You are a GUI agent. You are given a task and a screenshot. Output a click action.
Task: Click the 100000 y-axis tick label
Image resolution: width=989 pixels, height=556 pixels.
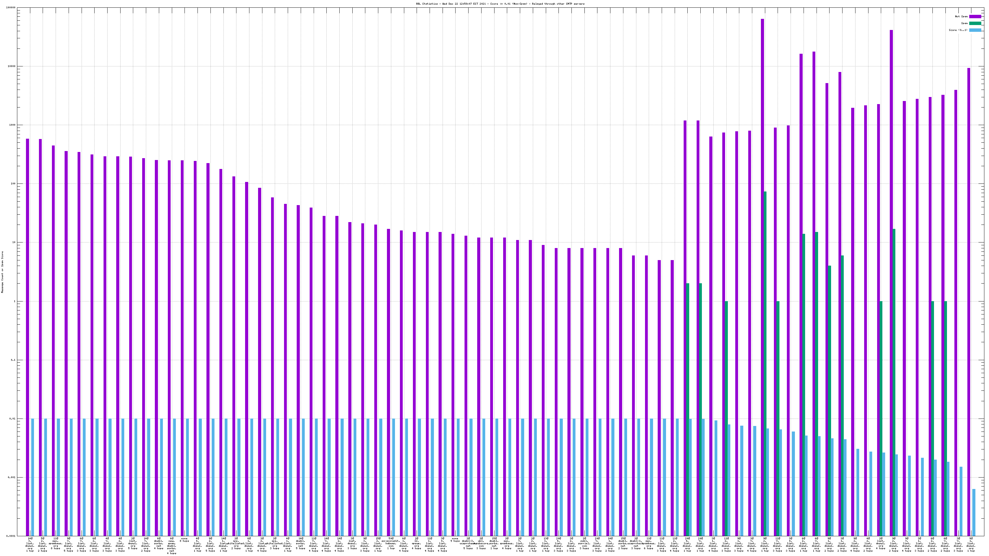(11, 8)
